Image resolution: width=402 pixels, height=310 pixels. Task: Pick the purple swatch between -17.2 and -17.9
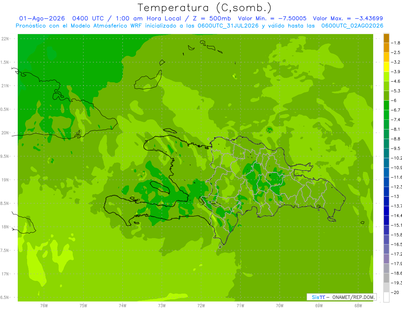click(386, 259)
